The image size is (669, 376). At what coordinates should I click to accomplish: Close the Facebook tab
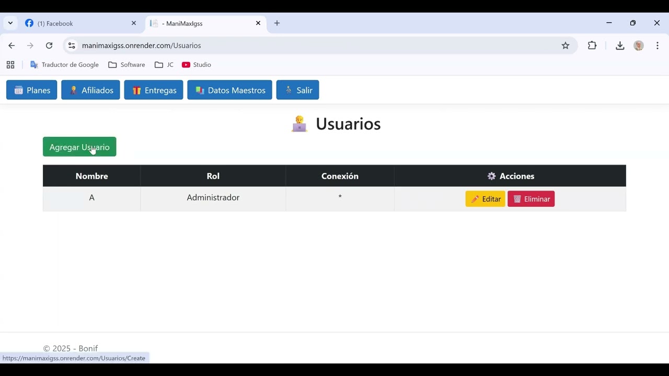(134, 23)
